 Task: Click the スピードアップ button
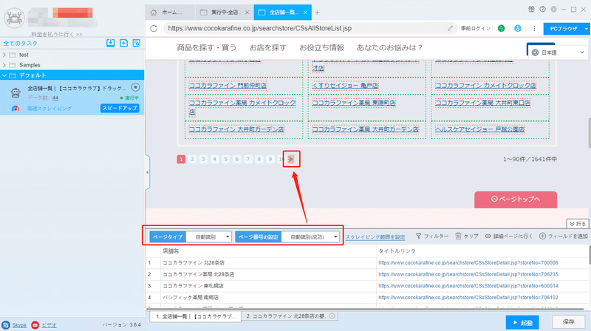pyautogui.click(x=120, y=108)
